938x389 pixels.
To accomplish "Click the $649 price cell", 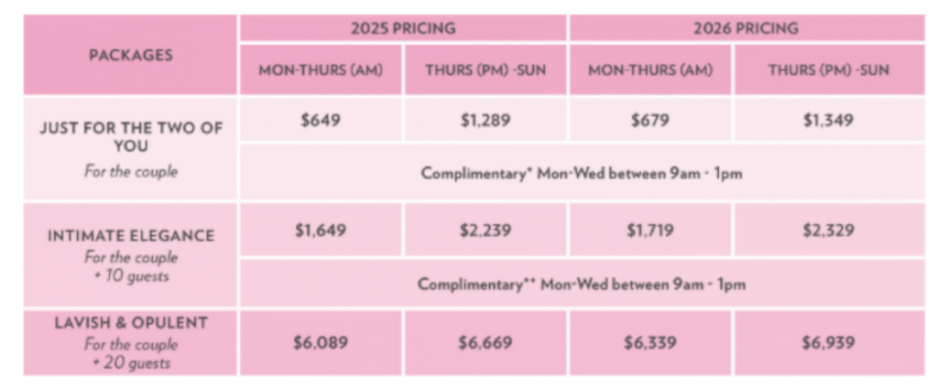I will click(321, 120).
